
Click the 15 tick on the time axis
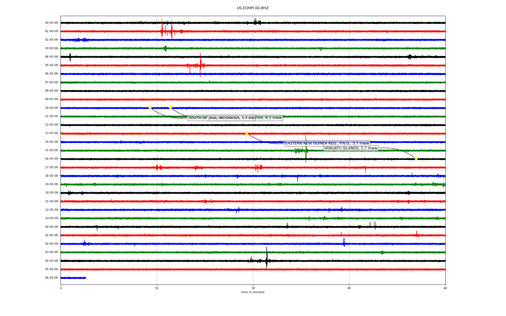pos(157,288)
